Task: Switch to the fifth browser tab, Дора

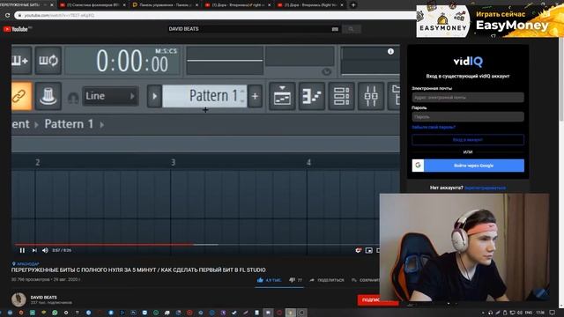Action: [x=309, y=5]
